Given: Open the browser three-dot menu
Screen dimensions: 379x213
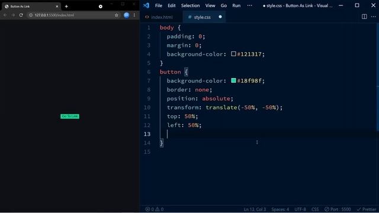Looking at the screenshot, I should [x=134, y=15].
